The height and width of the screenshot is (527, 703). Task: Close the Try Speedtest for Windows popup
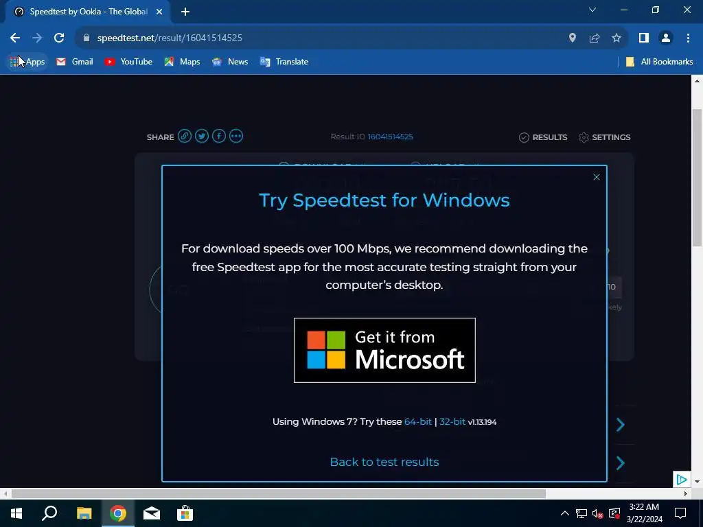coord(597,177)
